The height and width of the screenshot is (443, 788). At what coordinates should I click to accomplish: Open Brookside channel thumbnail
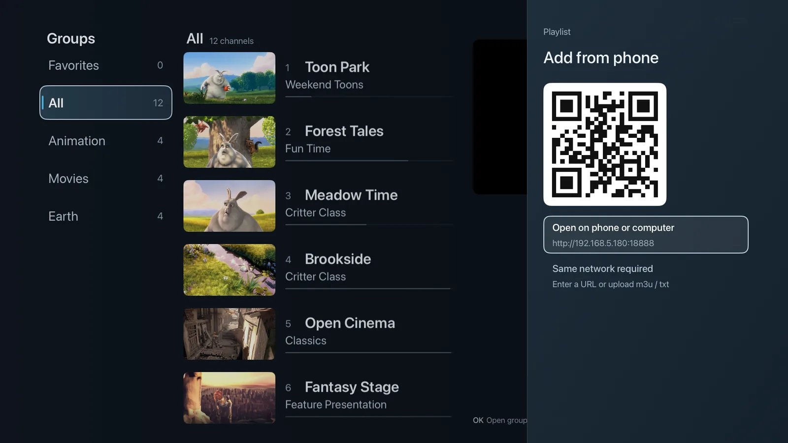click(230, 270)
